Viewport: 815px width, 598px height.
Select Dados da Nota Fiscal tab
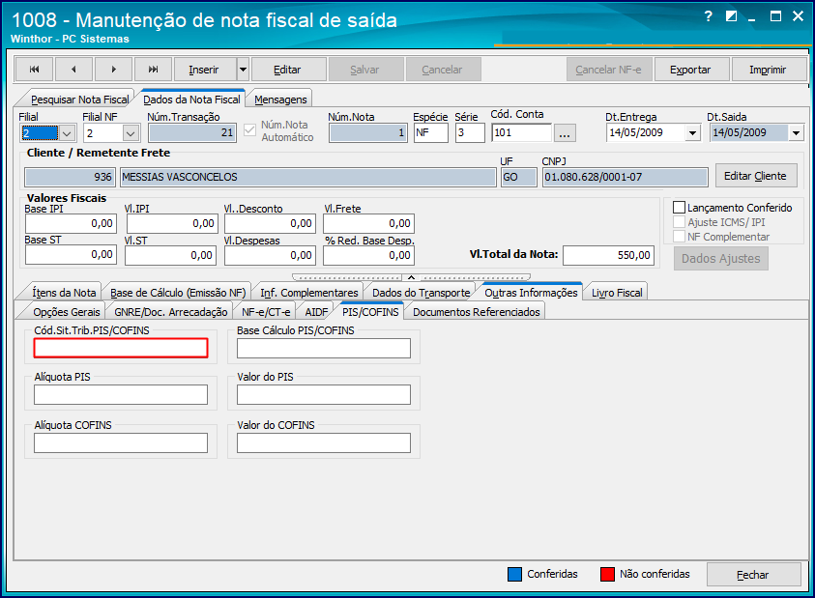point(191,100)
